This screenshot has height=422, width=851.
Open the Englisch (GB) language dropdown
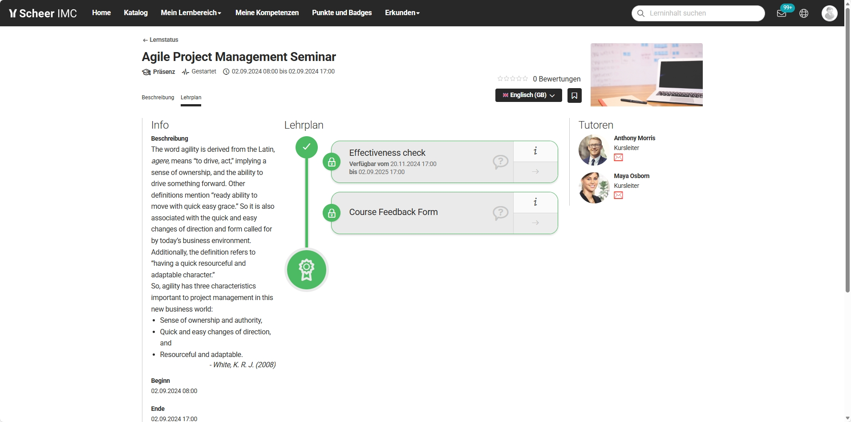coord(529,95)
